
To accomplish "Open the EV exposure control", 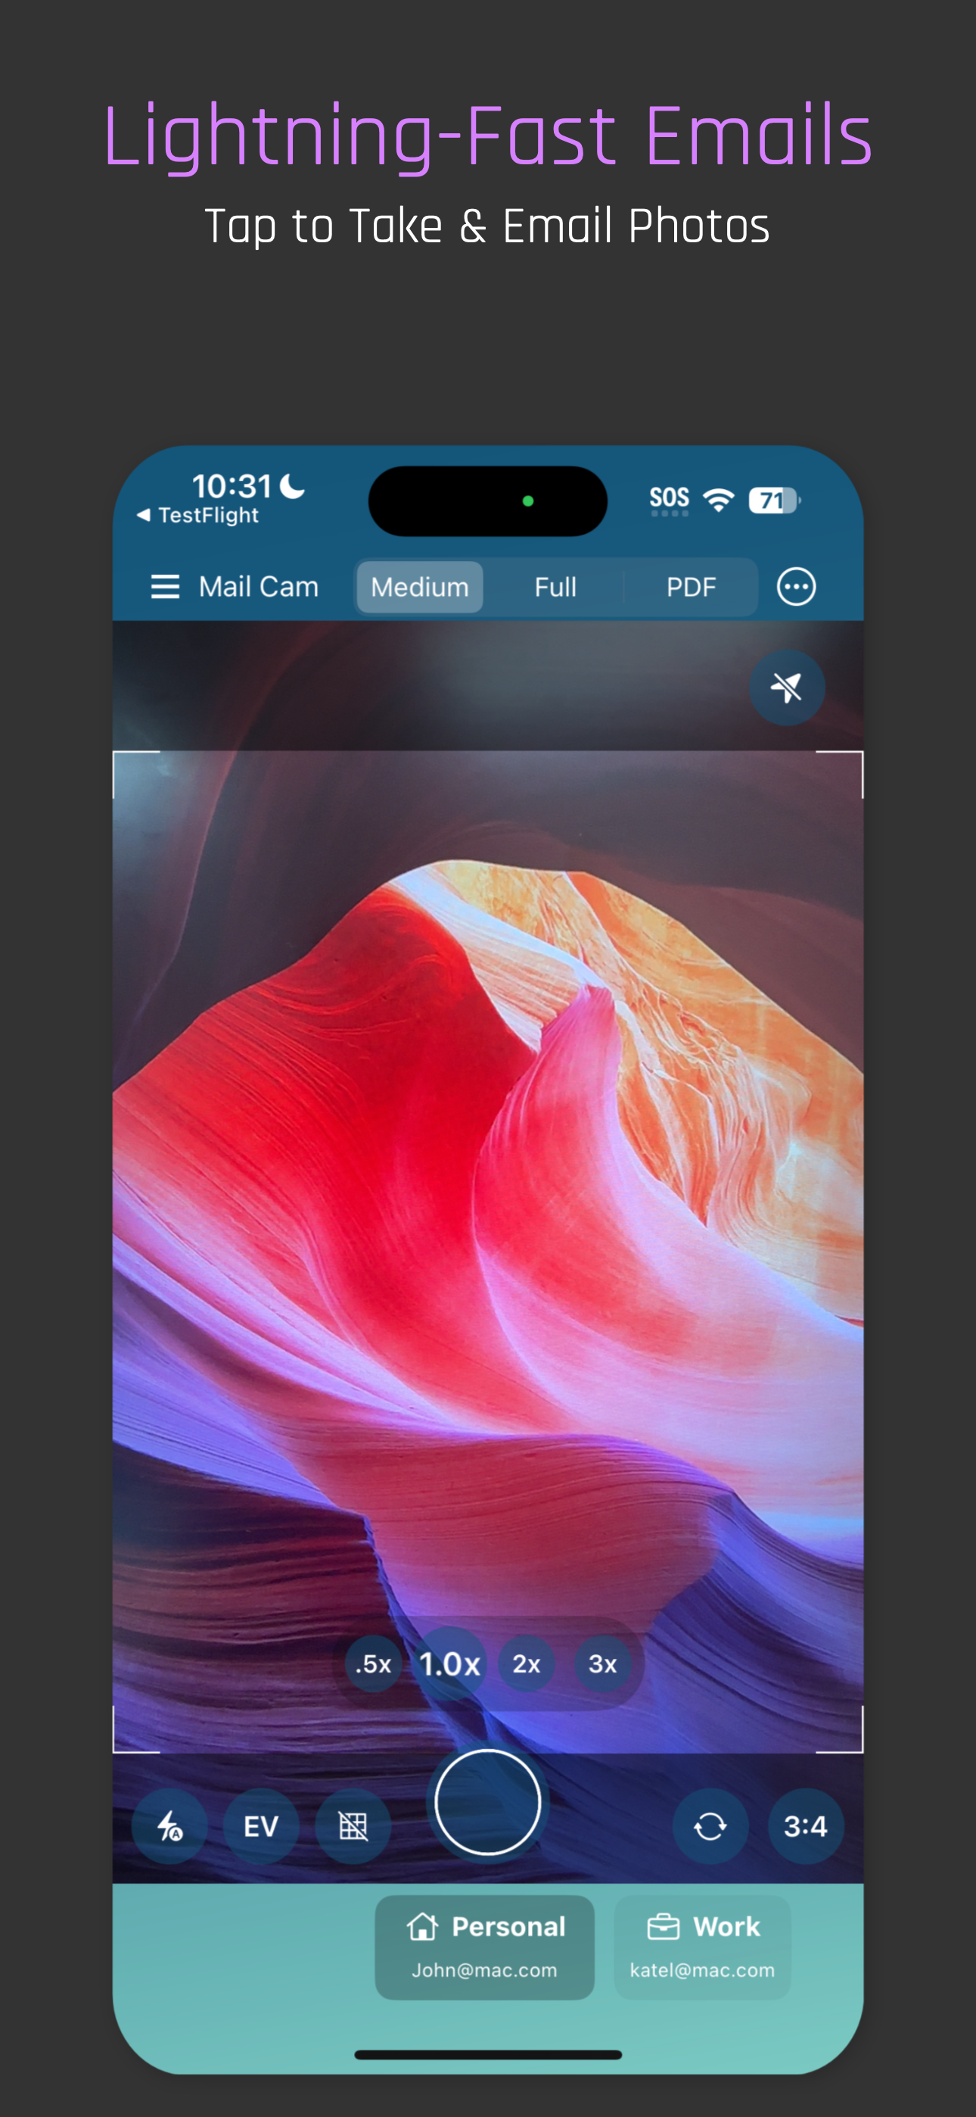I will coord(261,1826).
